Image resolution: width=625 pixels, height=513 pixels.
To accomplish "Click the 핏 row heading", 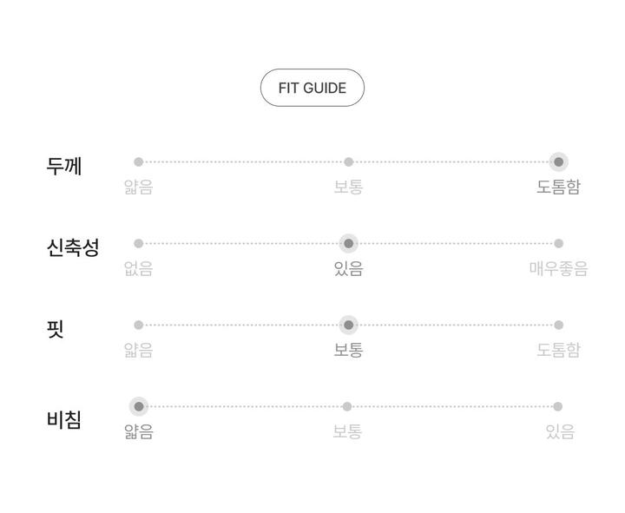I will tap(56, 329).
